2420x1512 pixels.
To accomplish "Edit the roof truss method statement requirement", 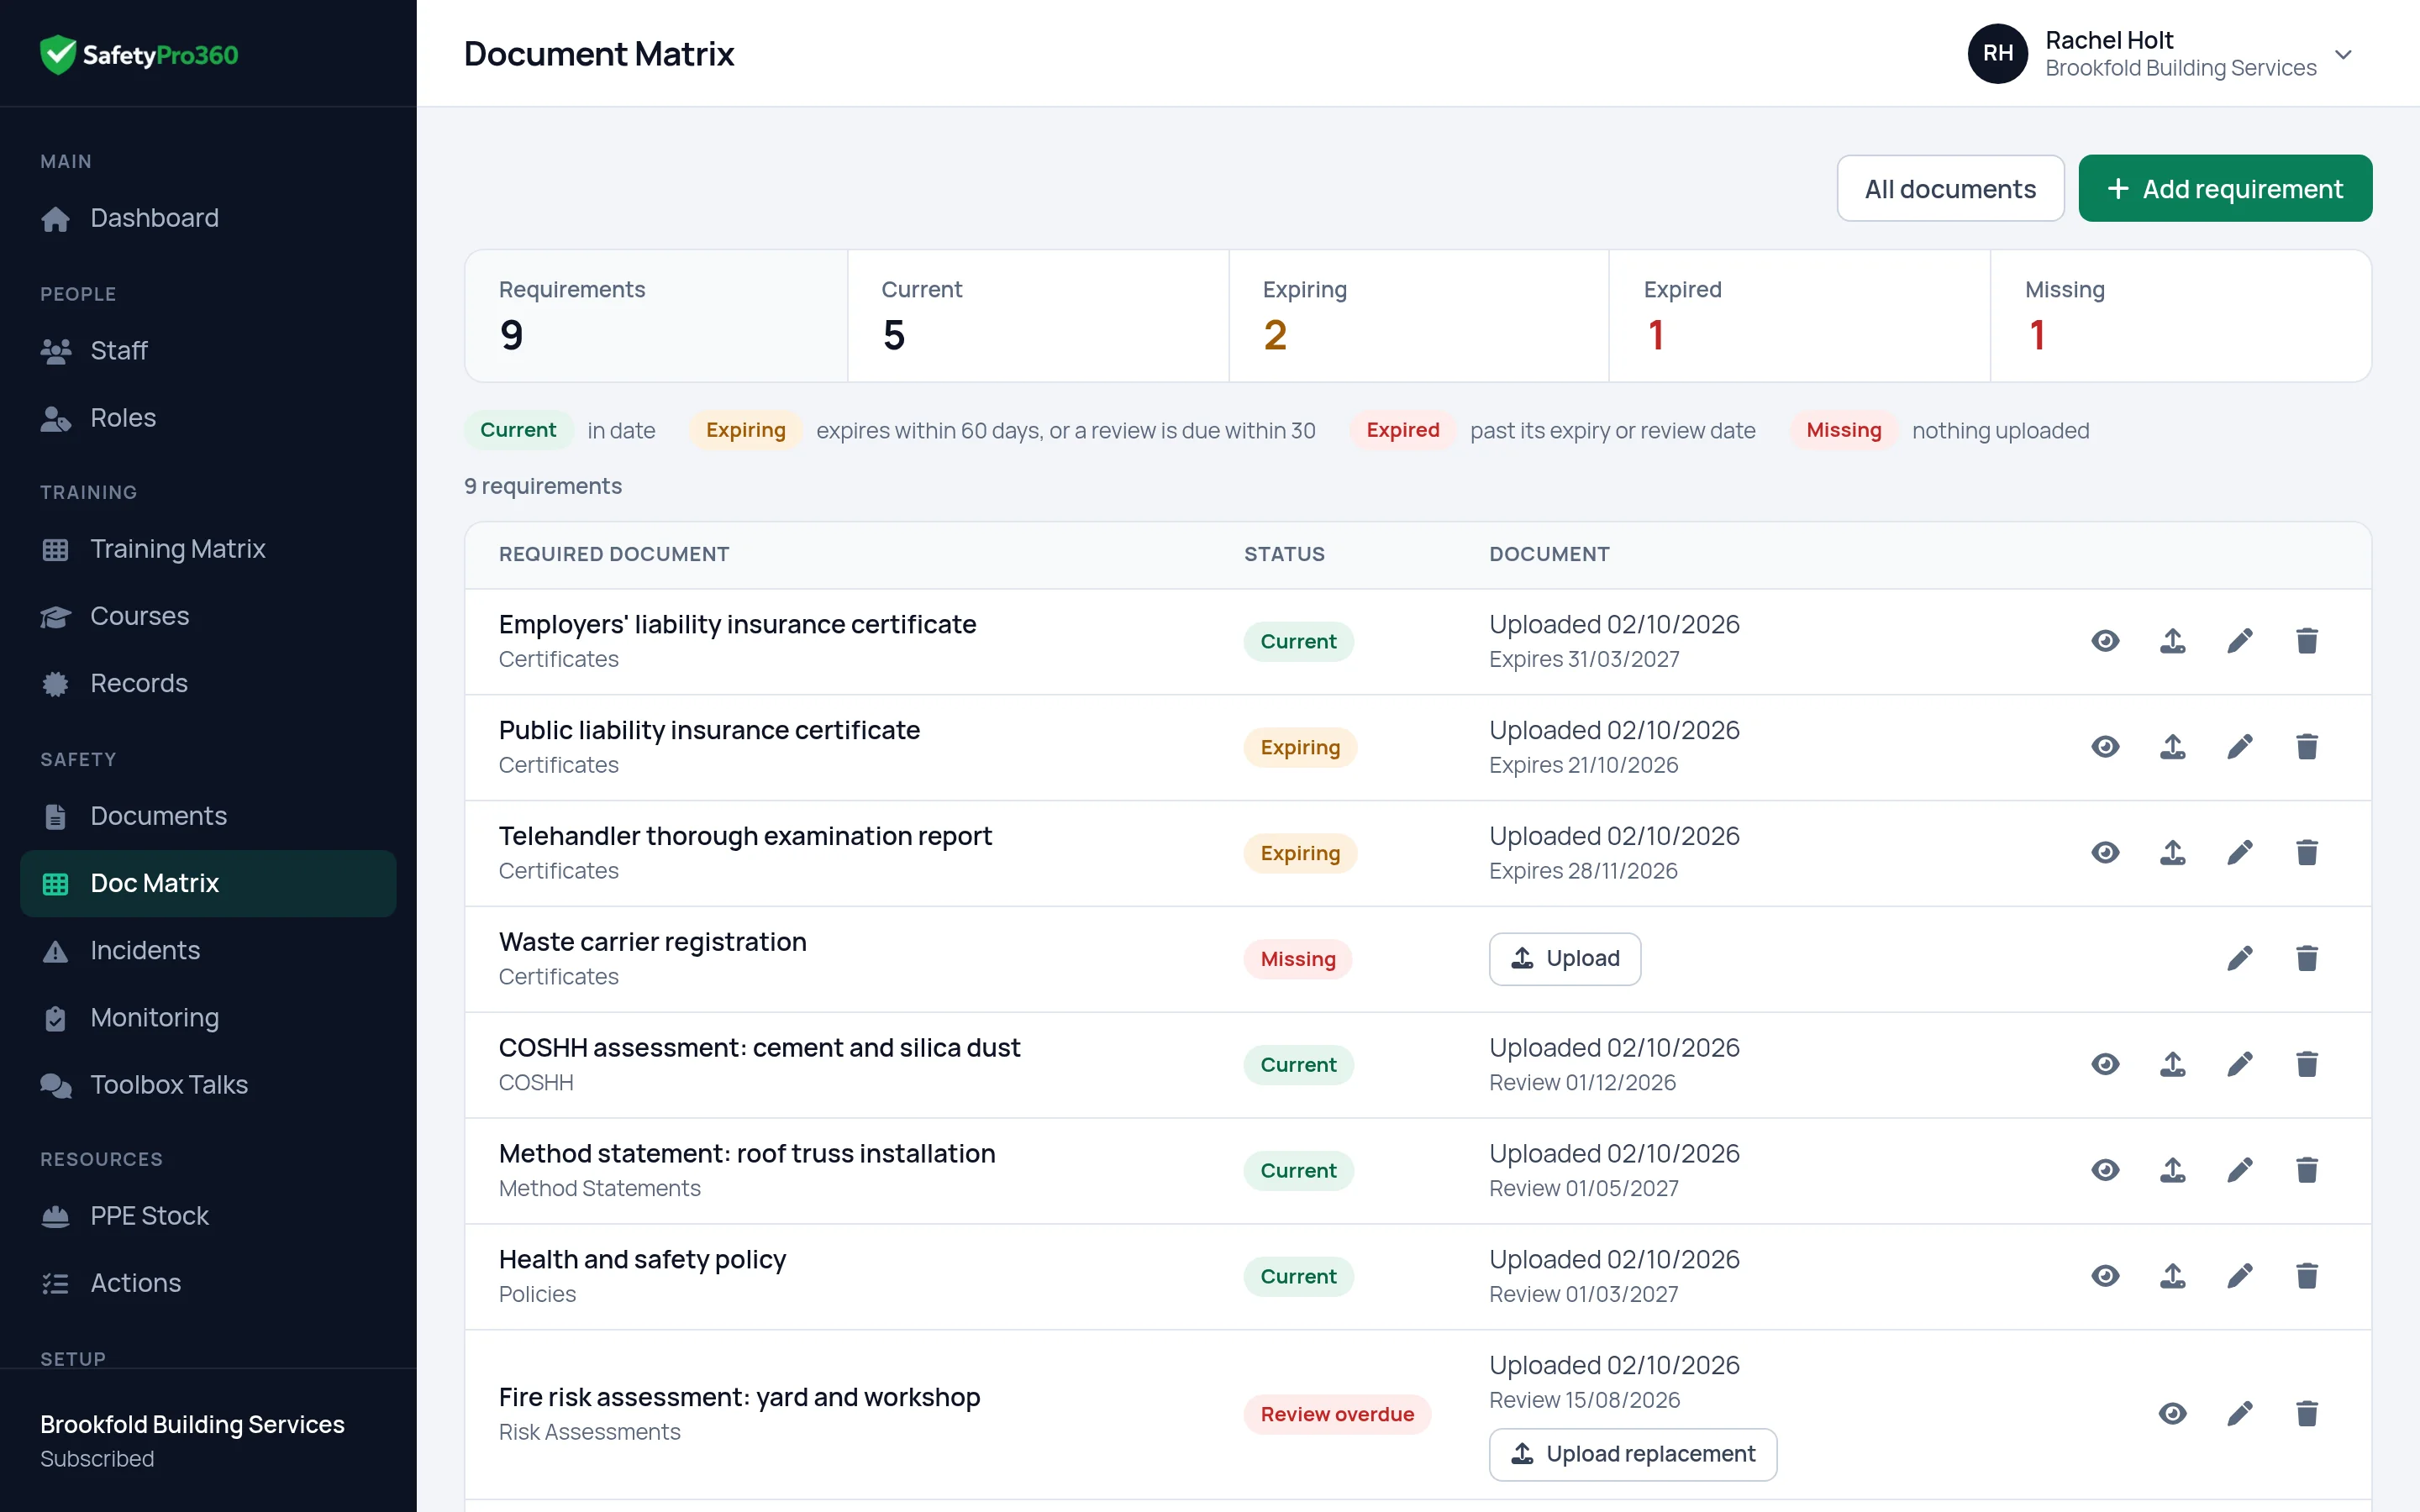I will [x=2239, y=1170].
